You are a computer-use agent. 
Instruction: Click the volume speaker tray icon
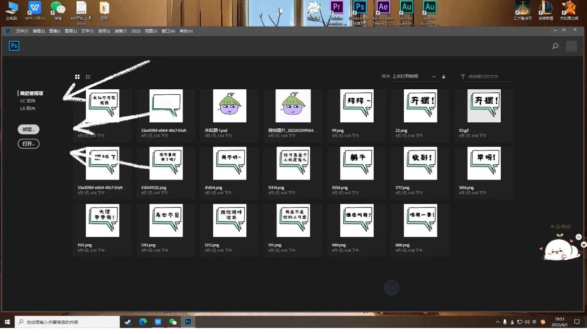point(527,322)
